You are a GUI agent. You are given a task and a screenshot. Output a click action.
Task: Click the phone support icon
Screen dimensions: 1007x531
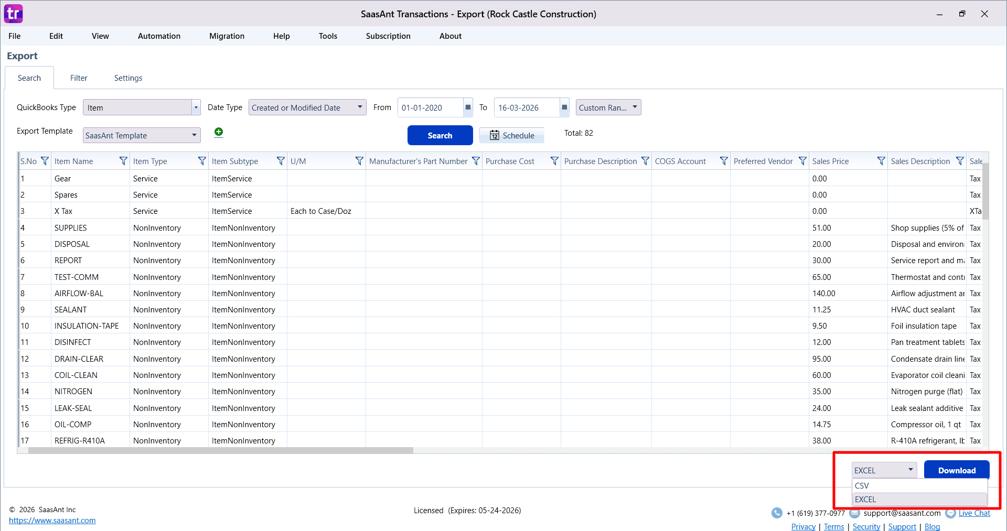pyautogui.click(x=777, y=513)
